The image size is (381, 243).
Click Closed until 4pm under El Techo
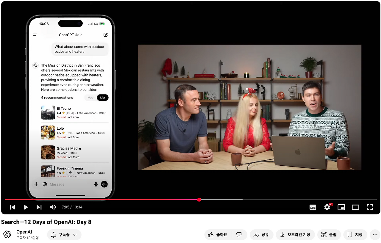pyautogui.click(x=68, y=117)
